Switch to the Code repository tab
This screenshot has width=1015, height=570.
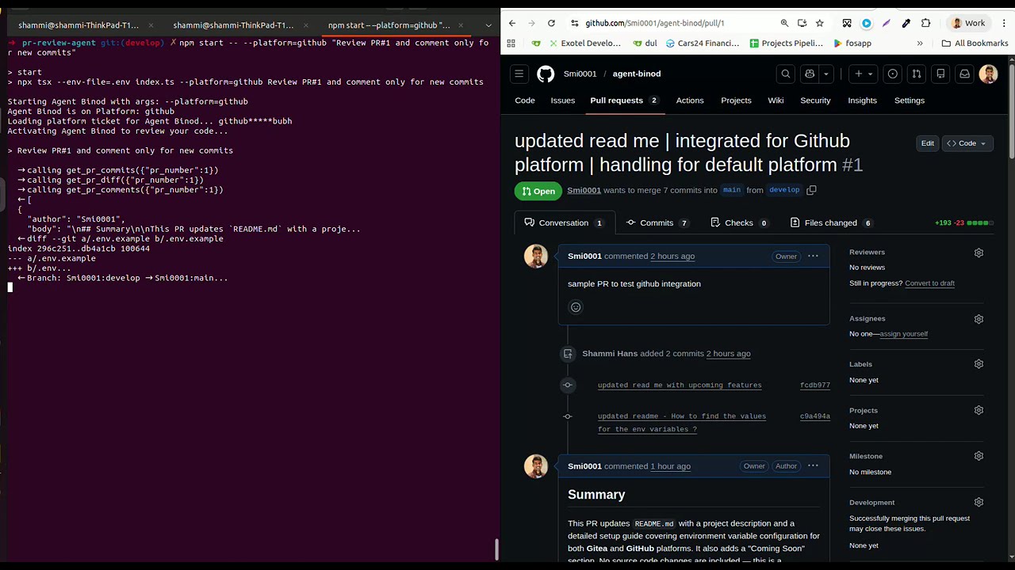(x=525, y=101)
